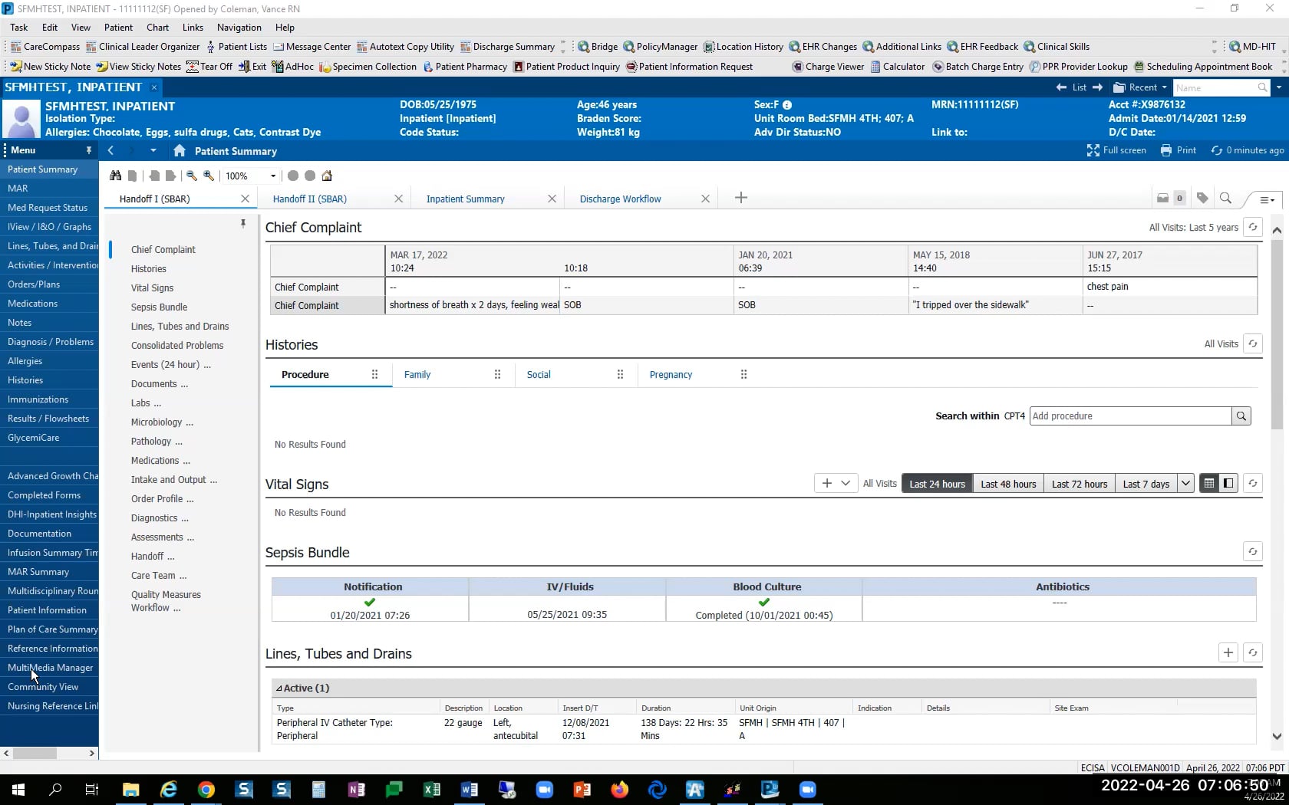Viewport: 1289px width, 805px height.
Task: Open the Chart menu
Action: pos(157,28)
